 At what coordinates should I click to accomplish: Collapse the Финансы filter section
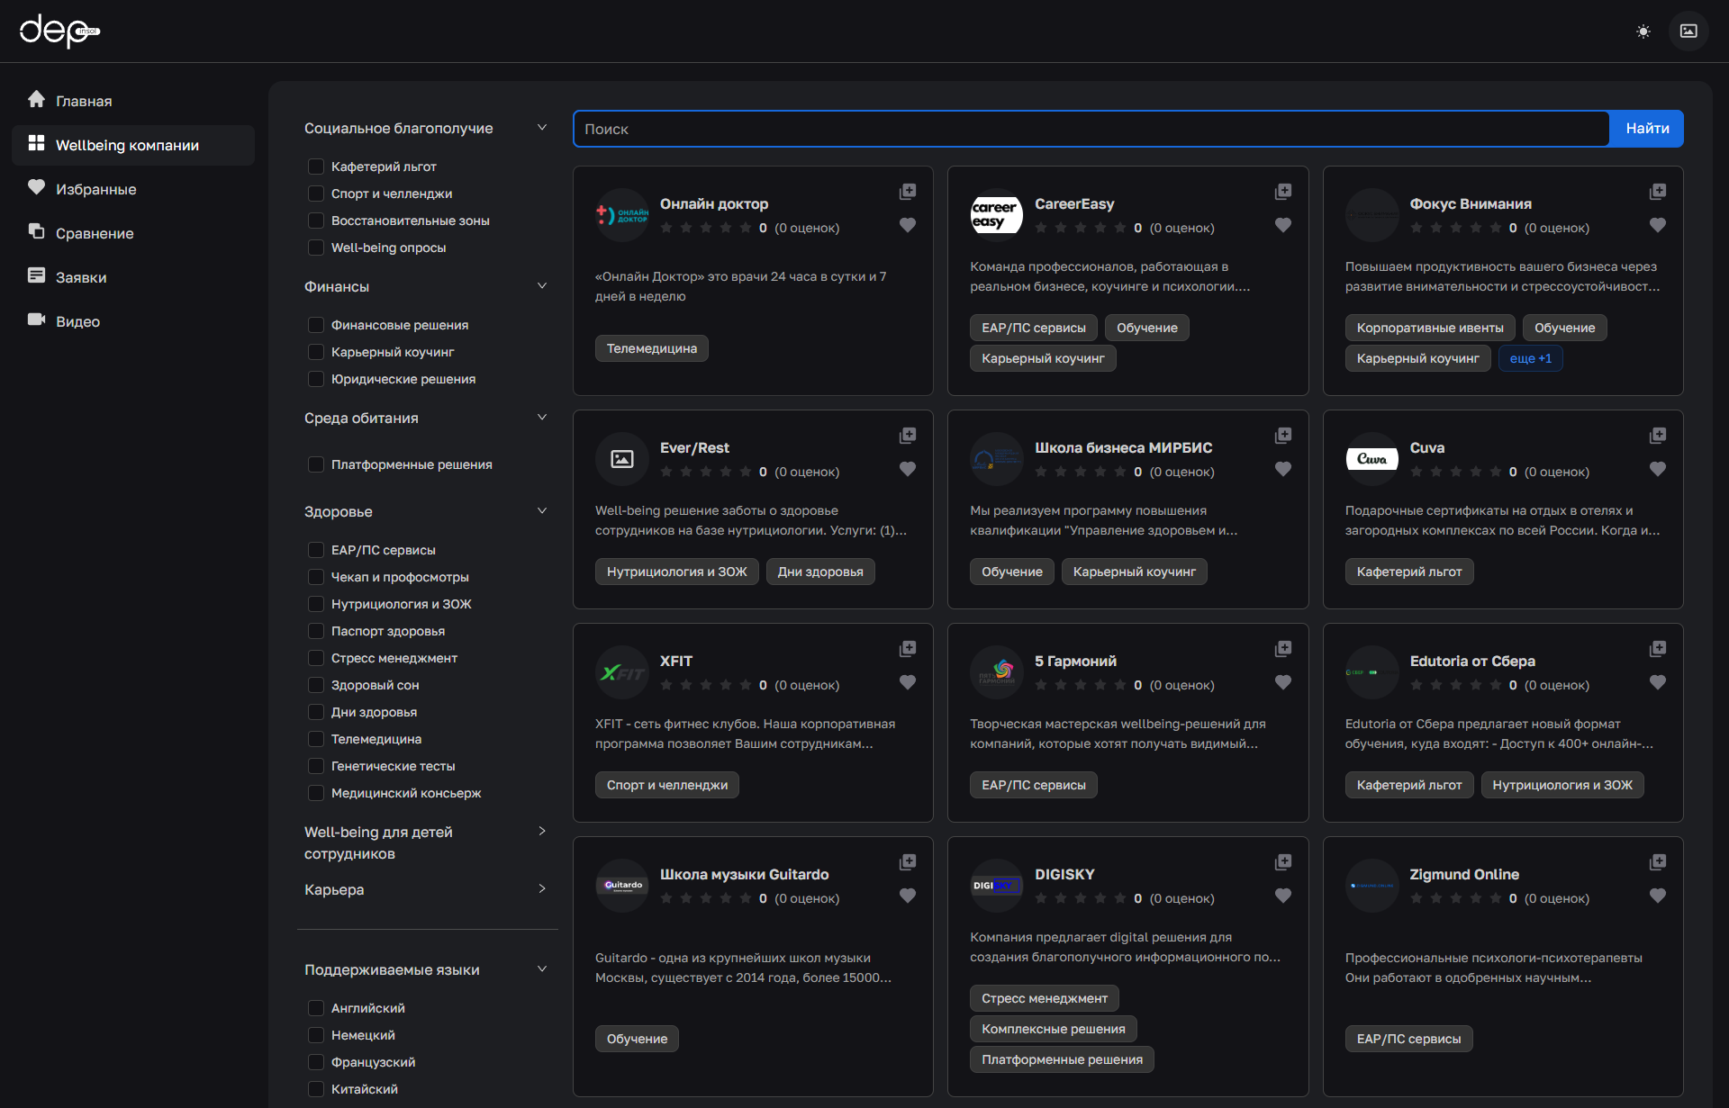pyautogui.click(x=542, y=286)
